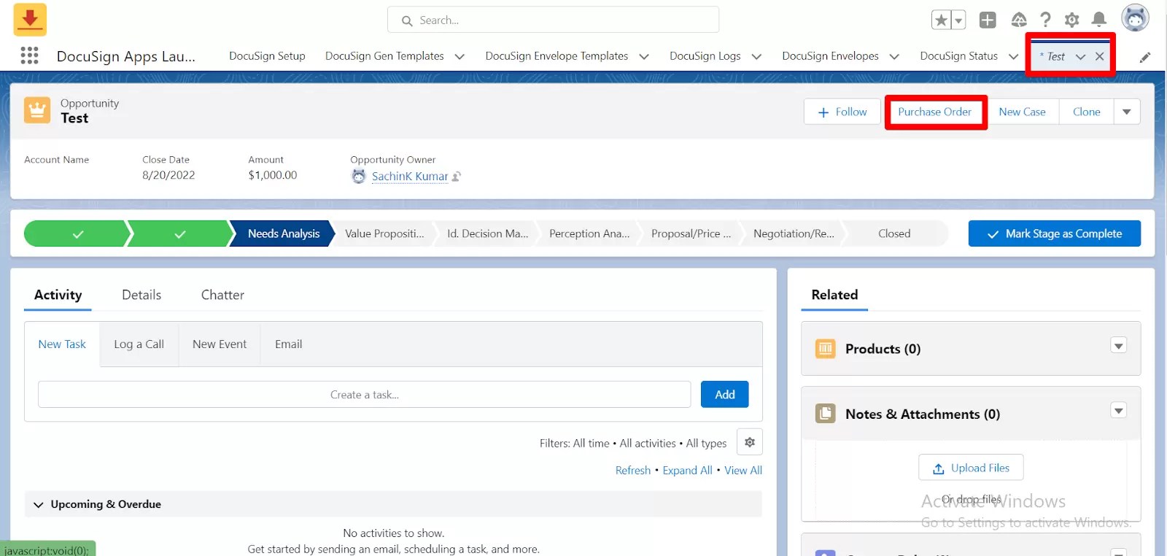The width and height of the screenshot is (1167, 556).
Task: Open the Test tab dropdown chevron
Action: 1080,56
